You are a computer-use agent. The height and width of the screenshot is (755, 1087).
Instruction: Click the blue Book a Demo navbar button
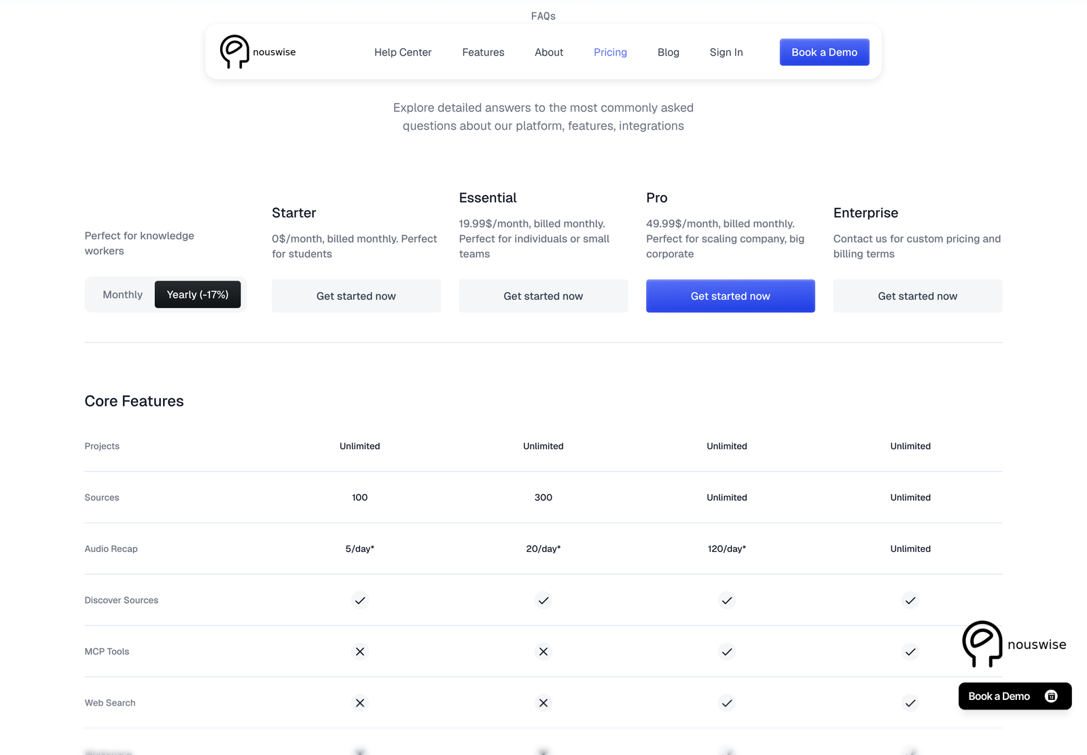tap(824, 52)
